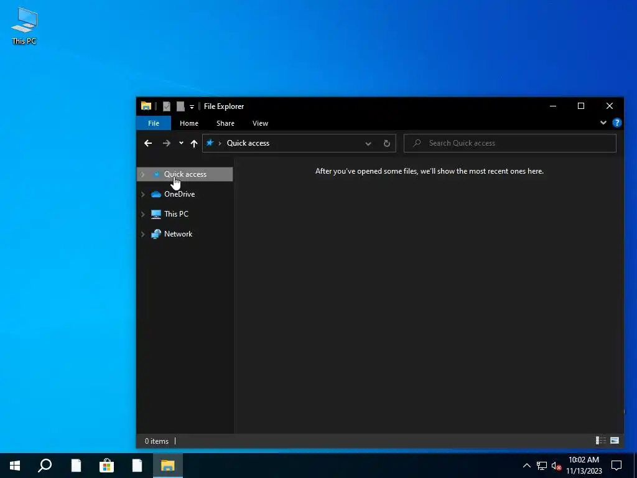Click the File Explorer folder icon in title bar
Viewport: 637px width, 478px height.
pyautogui.click(x=146, y=106)
